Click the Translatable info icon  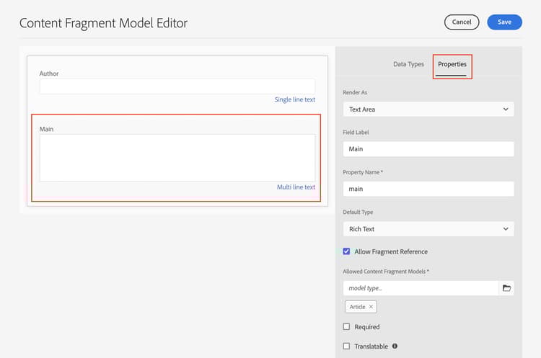pyautogui.click(x=395, y=346)
